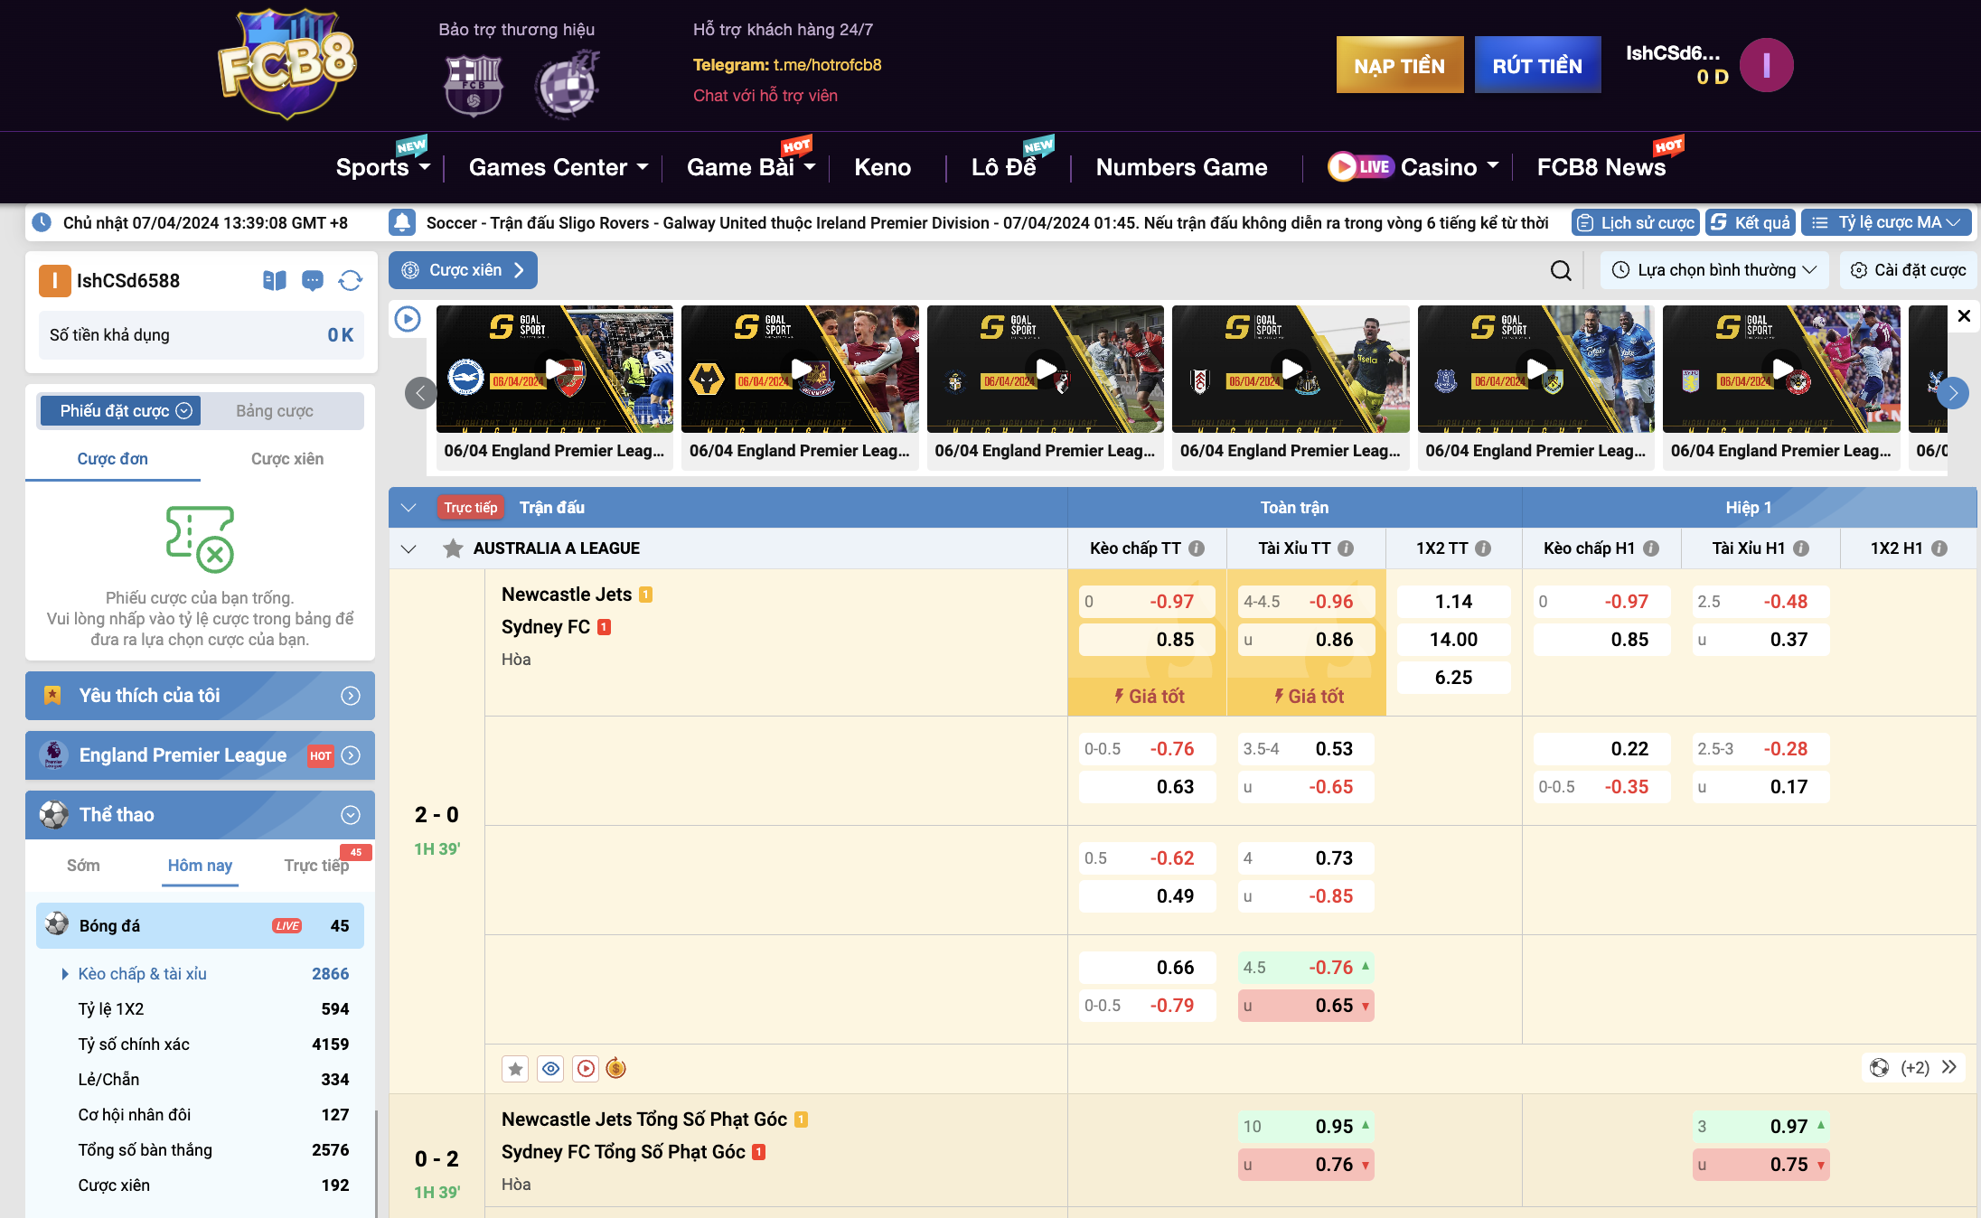Click the refresh balance icon beside username
1981x1218 pixels.
tap(350, 281)
